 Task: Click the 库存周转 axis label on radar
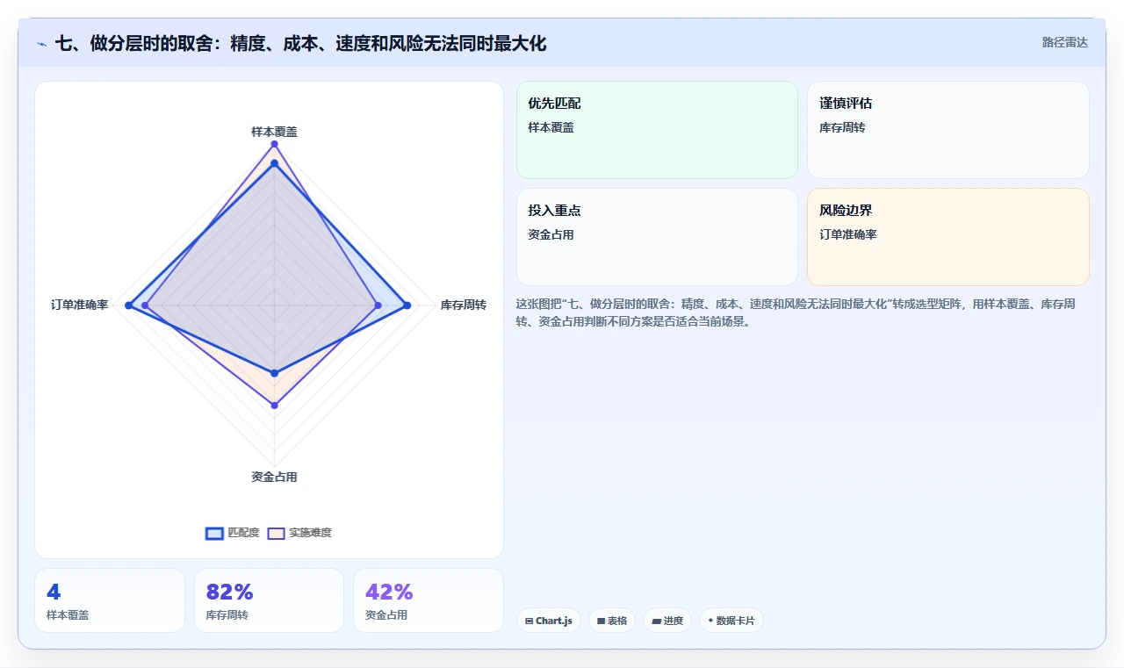pyautogui.click(x=464, y=305)
